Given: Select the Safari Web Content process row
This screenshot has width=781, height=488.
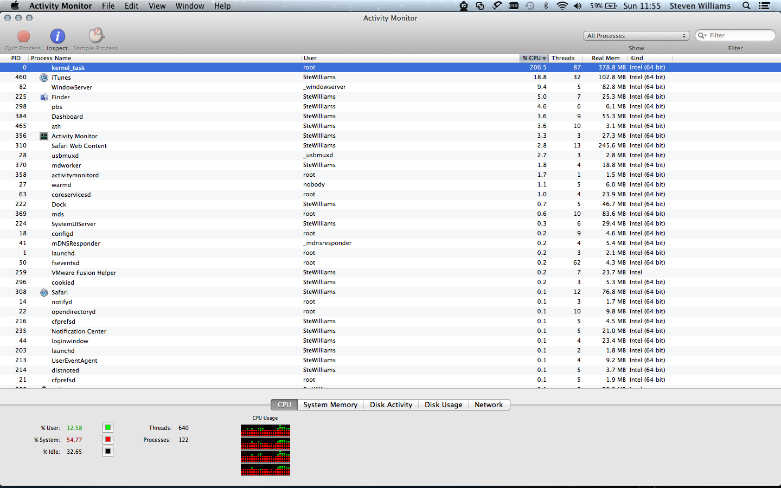Looking at the screenshot, I should 390,146.
